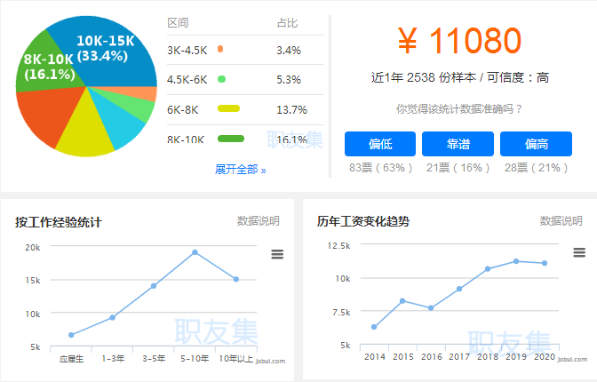
Task: Open the experience chart hamburger menu
Action: point(277,254)
